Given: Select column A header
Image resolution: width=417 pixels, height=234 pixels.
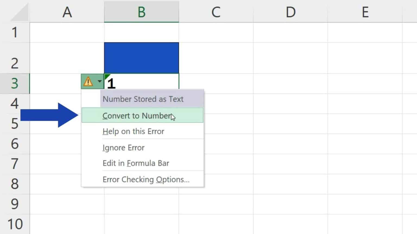Looking at the screenshot, I should click(67, 12).
